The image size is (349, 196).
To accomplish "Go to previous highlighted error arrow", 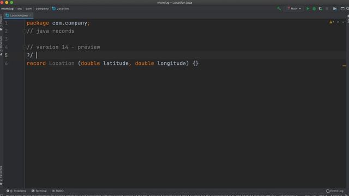I will 338,22.
